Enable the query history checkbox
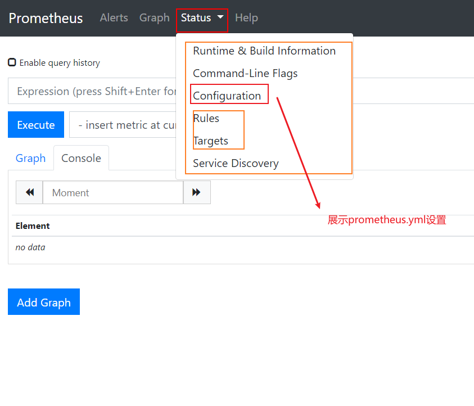 [x=12, y=62]
